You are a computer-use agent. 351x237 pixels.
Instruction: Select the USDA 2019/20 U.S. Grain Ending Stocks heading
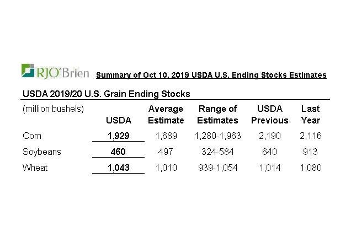(106, 94)
